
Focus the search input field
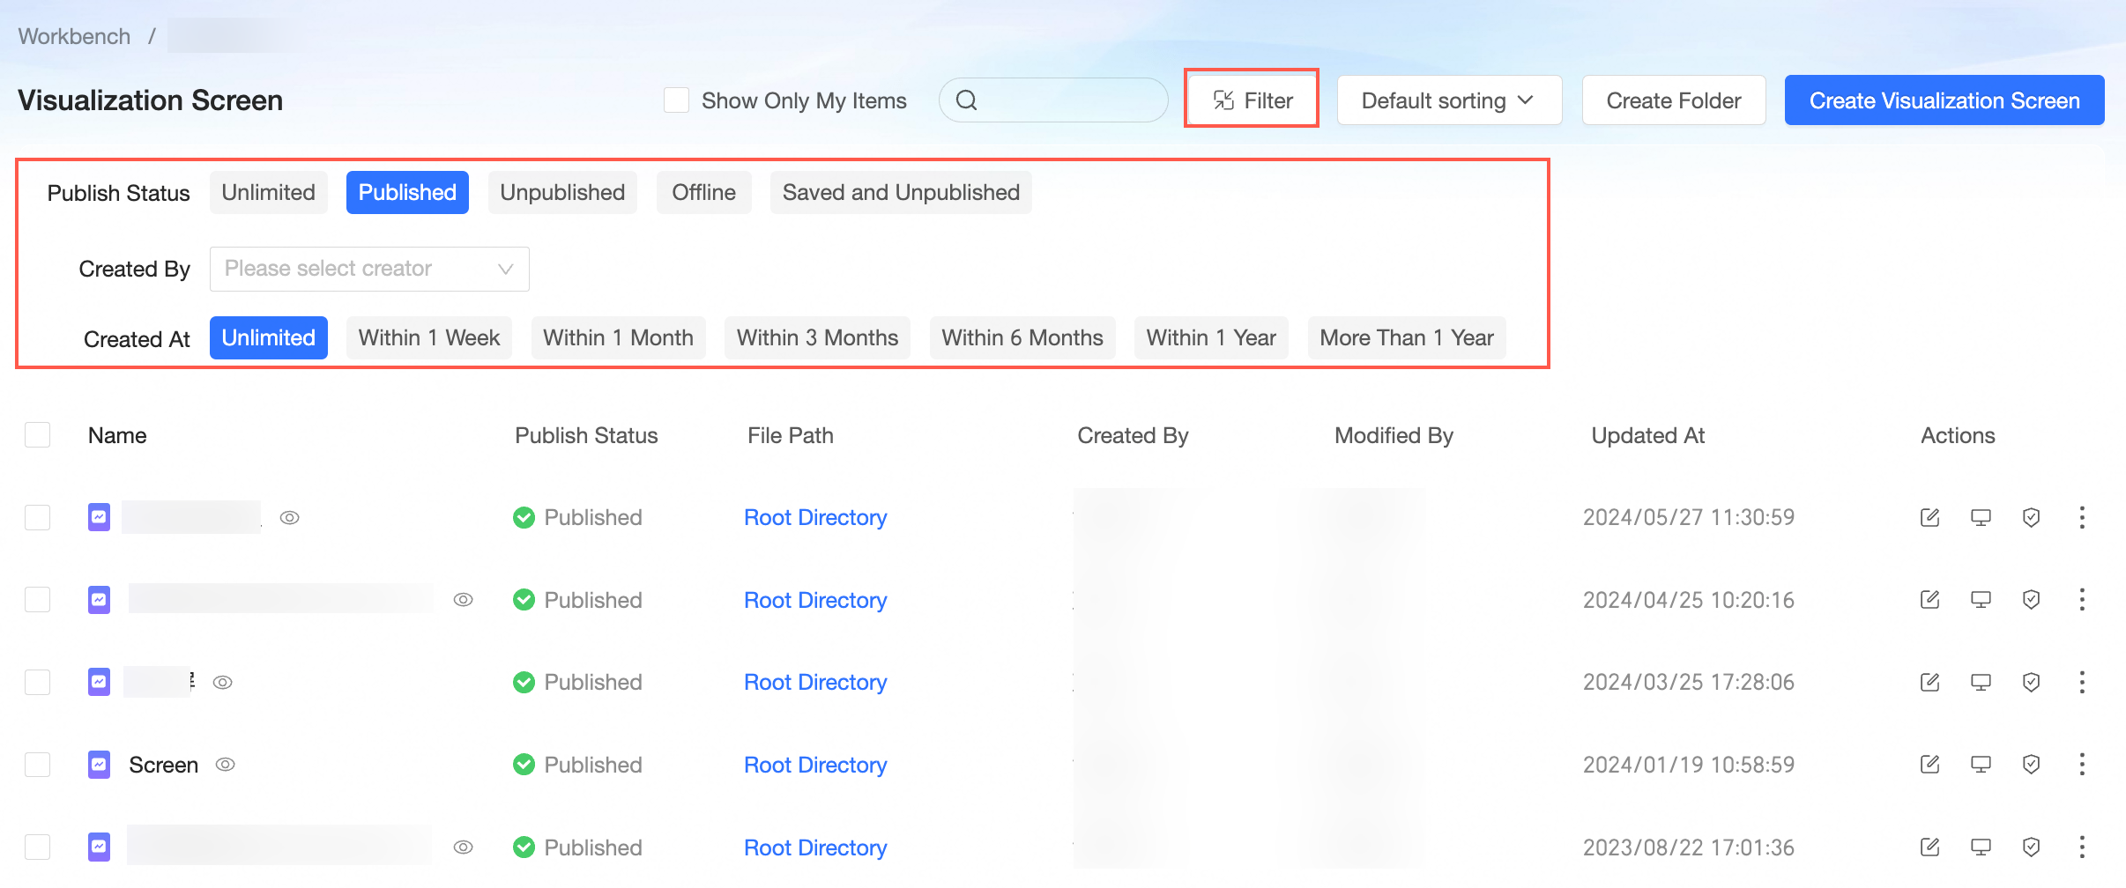[1054, 100]
